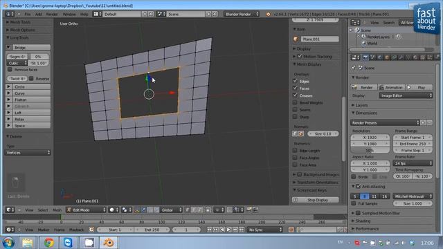This screenshot has width=443, height=249.
Task: Select the Render properties tab icon
Action: tap(365, 57)
